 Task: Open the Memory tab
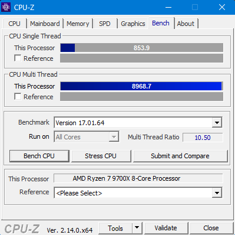pos(78,24)
